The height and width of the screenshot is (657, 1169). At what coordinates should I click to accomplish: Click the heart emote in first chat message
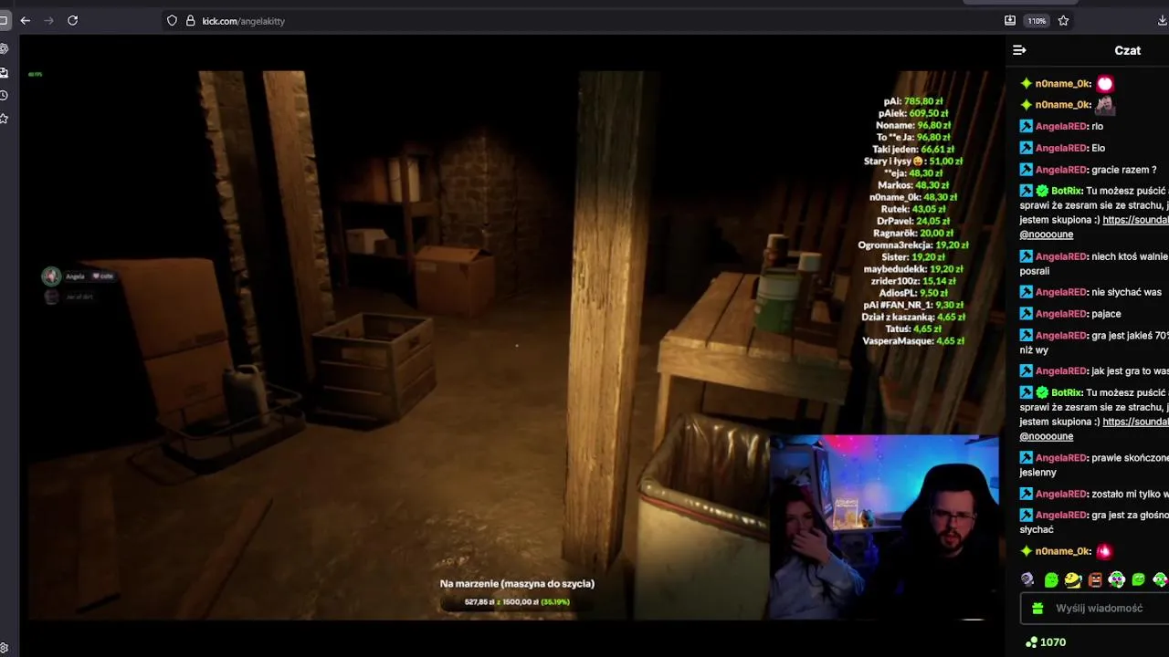[x=1105, y=84]
